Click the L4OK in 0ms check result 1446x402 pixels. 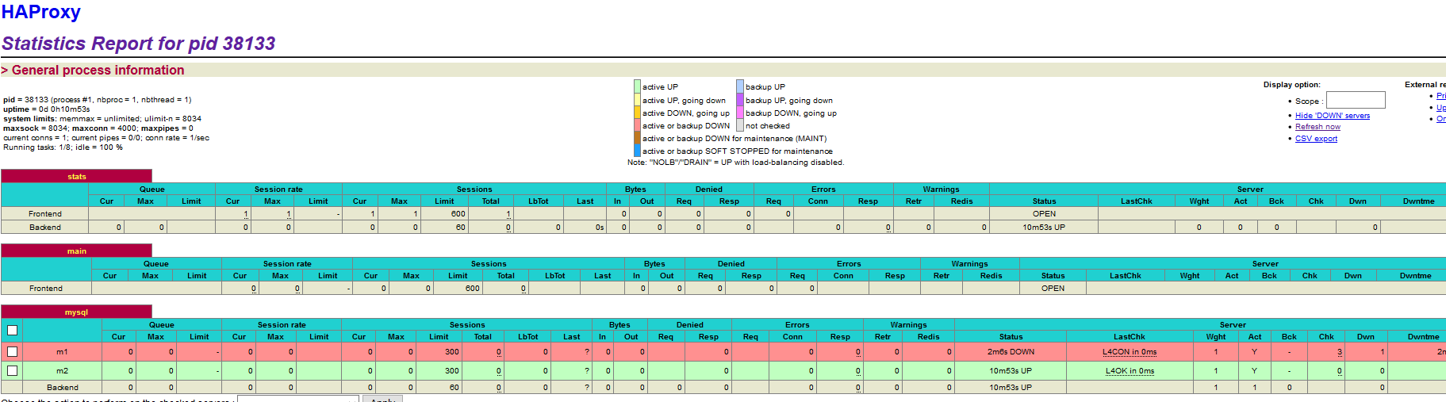[x=1130, y=370]
